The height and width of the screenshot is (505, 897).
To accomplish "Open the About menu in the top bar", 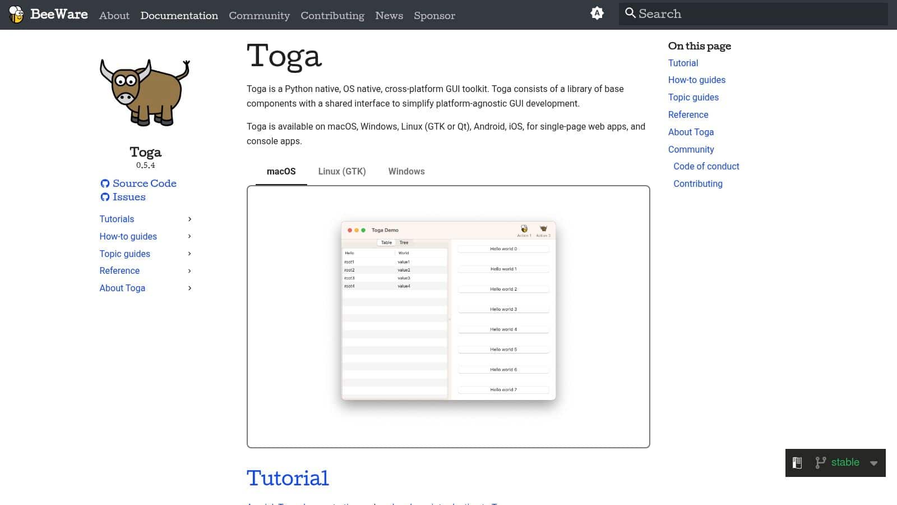I will 114,16.
